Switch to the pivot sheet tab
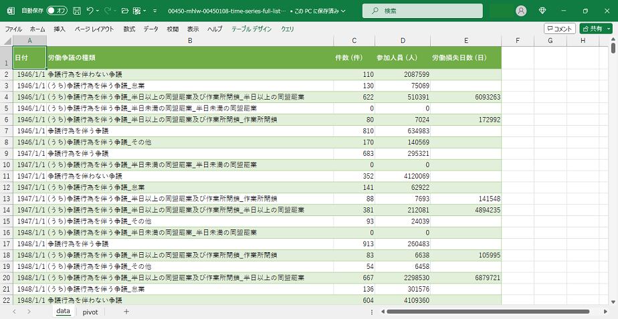 coord(90,312)
